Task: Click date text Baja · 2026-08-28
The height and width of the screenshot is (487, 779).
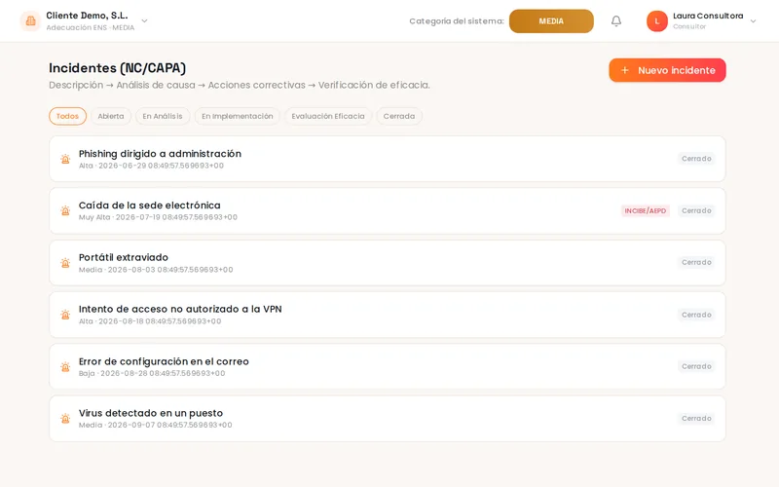Action: coord(152,373)
